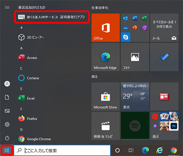Open the user account menu
This screenshot has width=183, height=156.
7,84
